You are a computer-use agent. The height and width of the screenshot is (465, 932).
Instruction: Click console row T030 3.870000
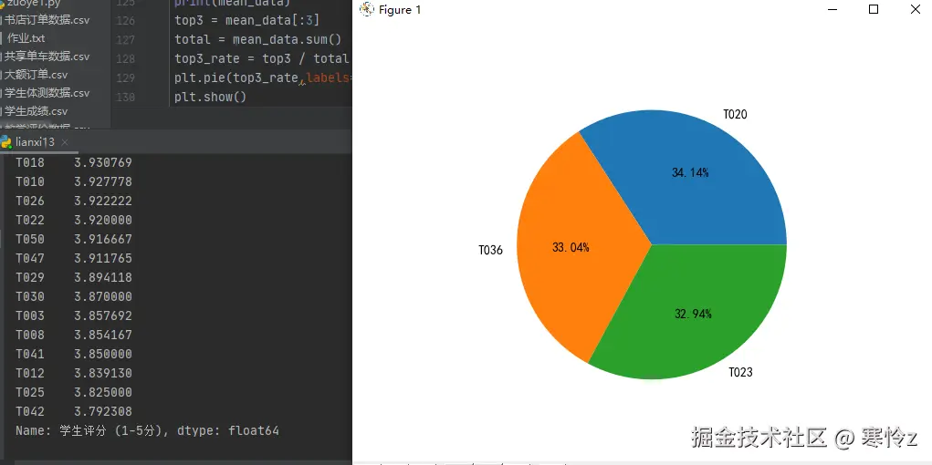(x=74, y=296)
